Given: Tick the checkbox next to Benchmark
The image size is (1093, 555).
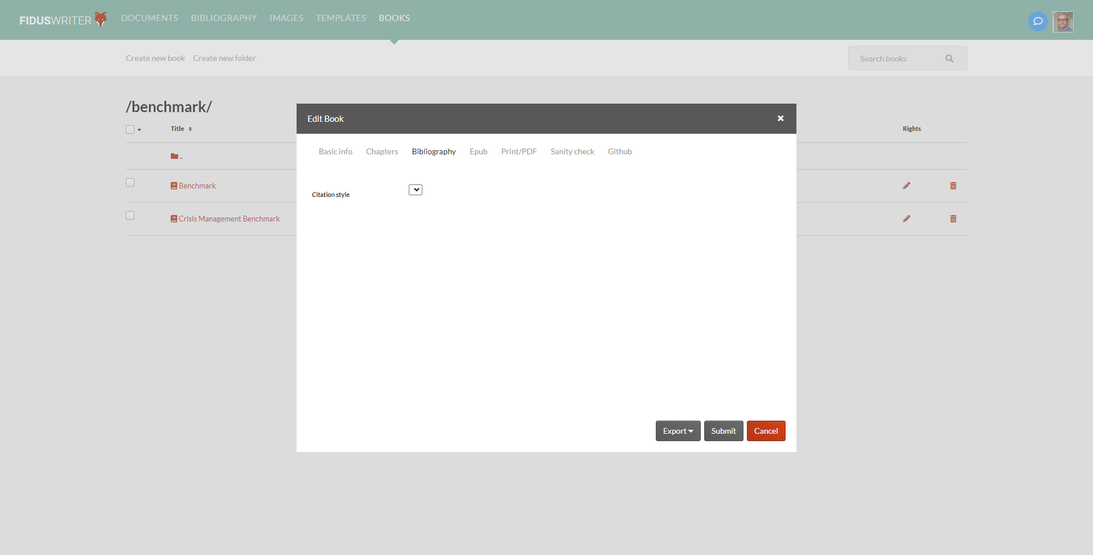Looking at the screenshot, I should coord(130,182).
